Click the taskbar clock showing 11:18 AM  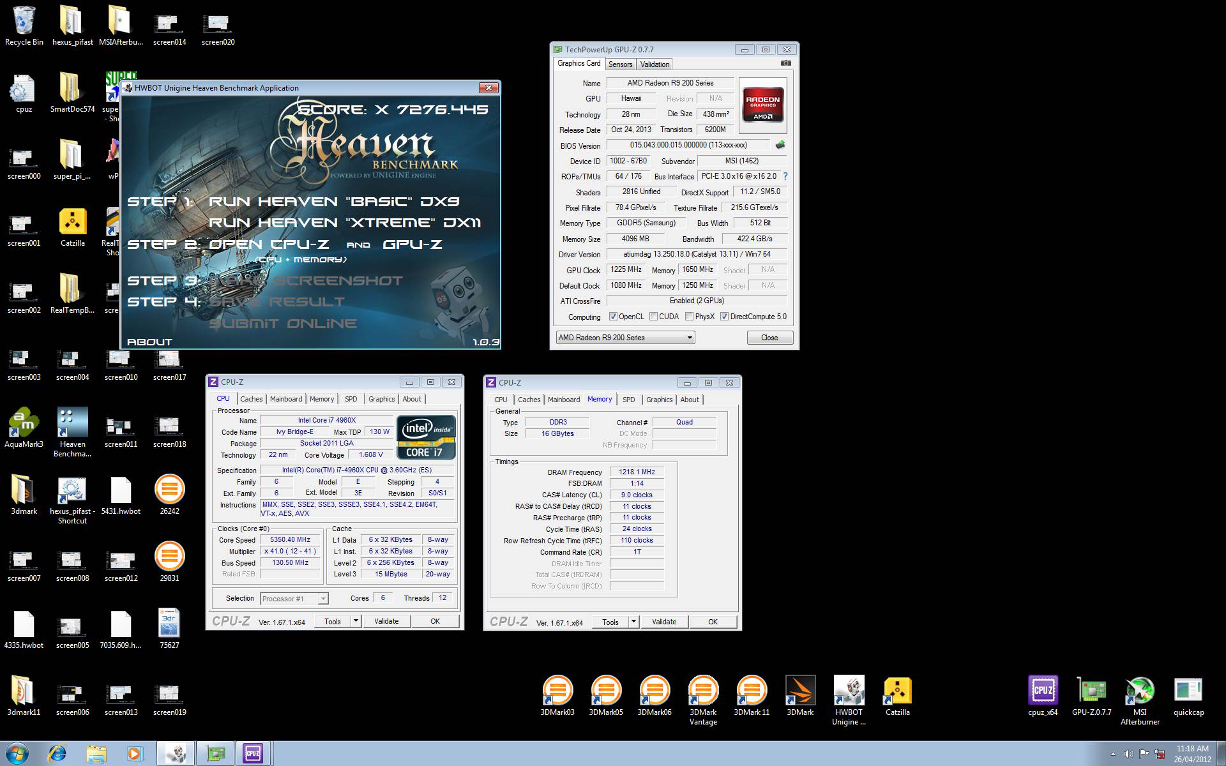click(1192, 754)
